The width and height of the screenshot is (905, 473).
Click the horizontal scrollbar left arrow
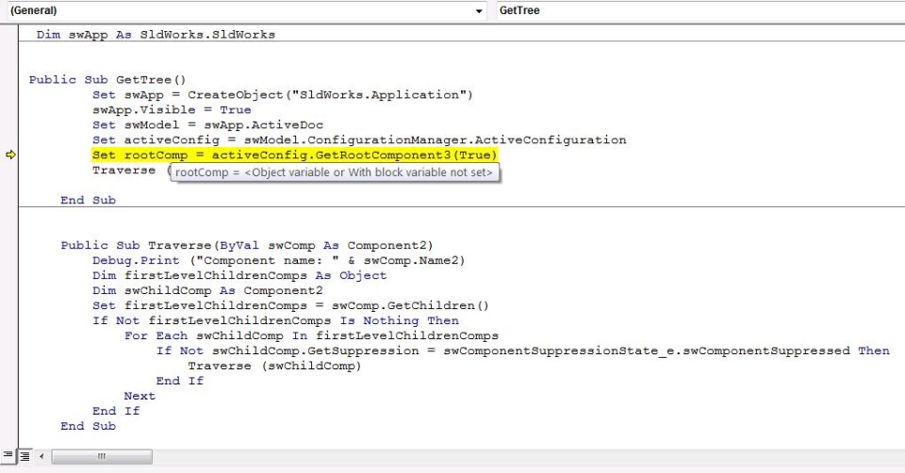[41, 456]
